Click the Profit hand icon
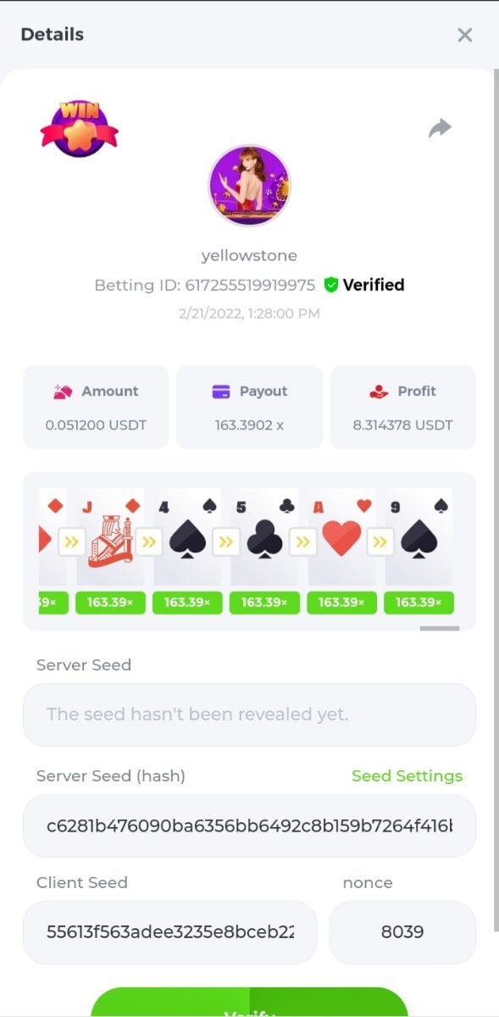The width and height of the screenshot is (499, 1017). tap(379, 392)
